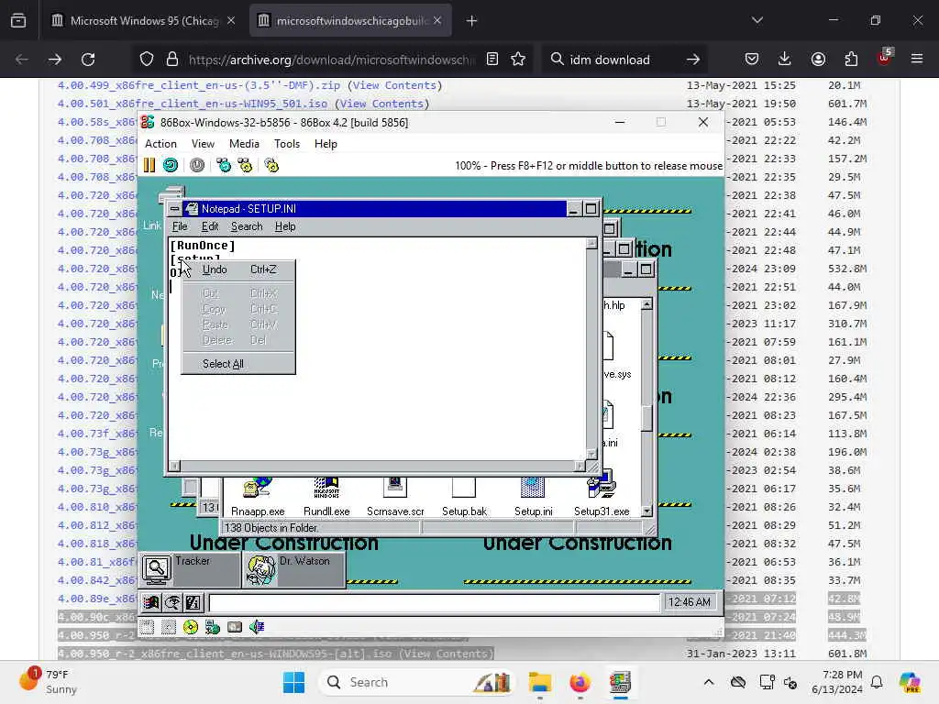
Task: Open the 86Box Tools menu
Action: (x=287, y=144)
